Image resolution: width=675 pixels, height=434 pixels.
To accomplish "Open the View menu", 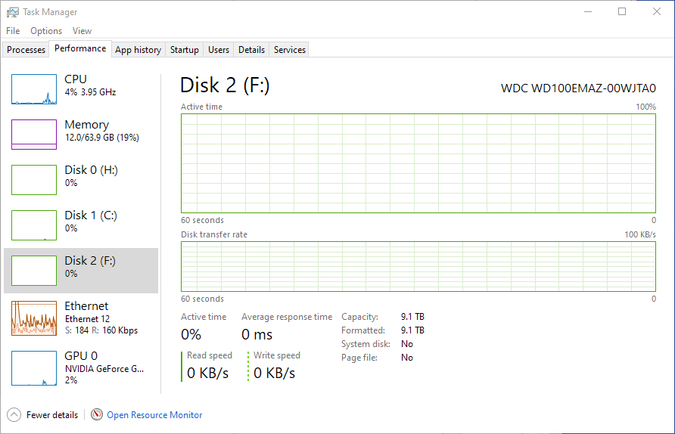I will click(x=82, y=31).
